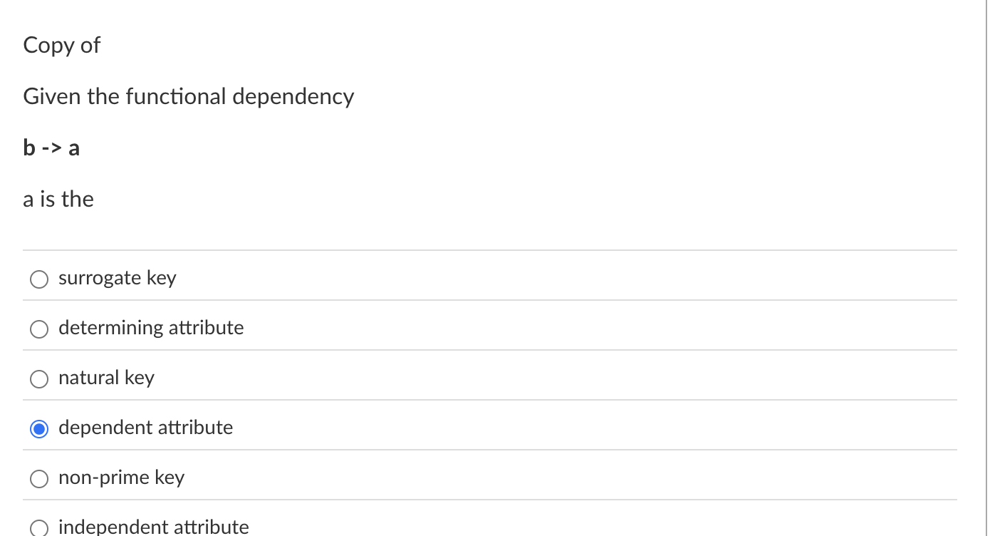Viewport: 990px width, 536px height.
Task: Click the selected dependent attribute radio
Action: pos(39,429)
